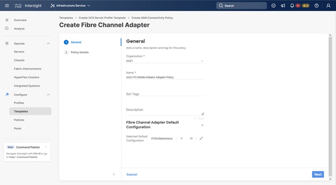Click the yellow warning alarms badge
The width and height of the screenshot is (336, 185).
306,6
